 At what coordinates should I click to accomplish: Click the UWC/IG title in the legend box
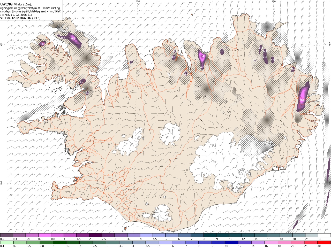6,4
